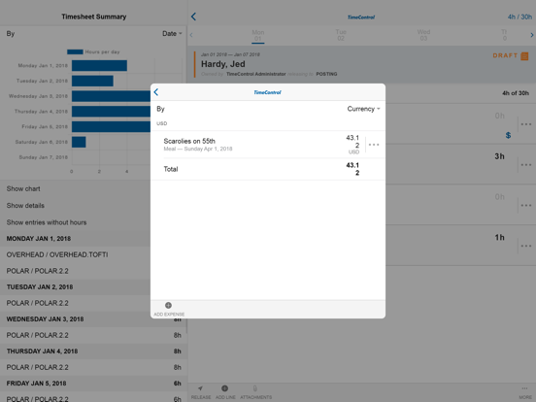This screenshot has height=402, width=536.
Task: Click the orange Draft status icon
Action: tap(524, 56)
